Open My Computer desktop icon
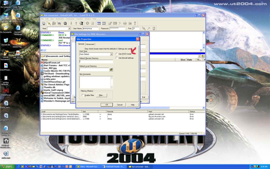270x169 pixels. tap(6, 4)
